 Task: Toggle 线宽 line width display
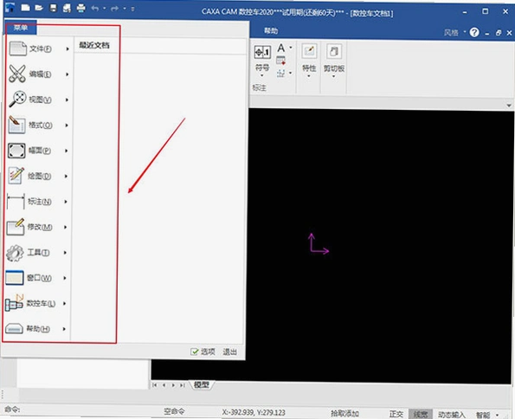click(421, 414)
